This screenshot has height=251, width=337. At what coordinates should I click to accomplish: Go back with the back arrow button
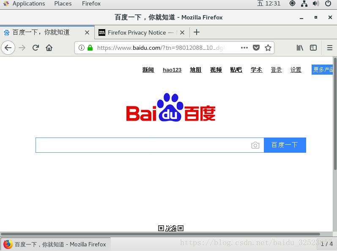(8, 48)
